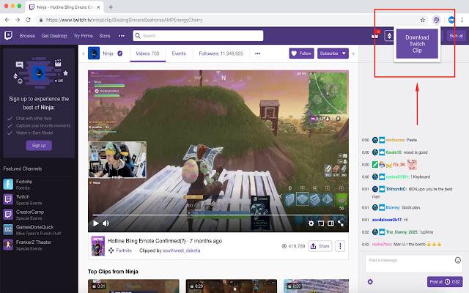This screenshot has width=469, height=293.
Task: Open the Chrome three-dot menu
Action: pyautogui.click(x=462, y=20)
